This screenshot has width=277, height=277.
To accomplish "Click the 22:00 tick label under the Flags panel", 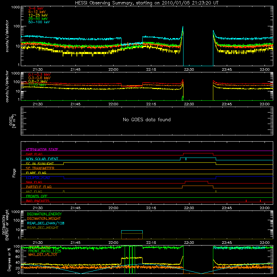I will [x=113, y=208].
